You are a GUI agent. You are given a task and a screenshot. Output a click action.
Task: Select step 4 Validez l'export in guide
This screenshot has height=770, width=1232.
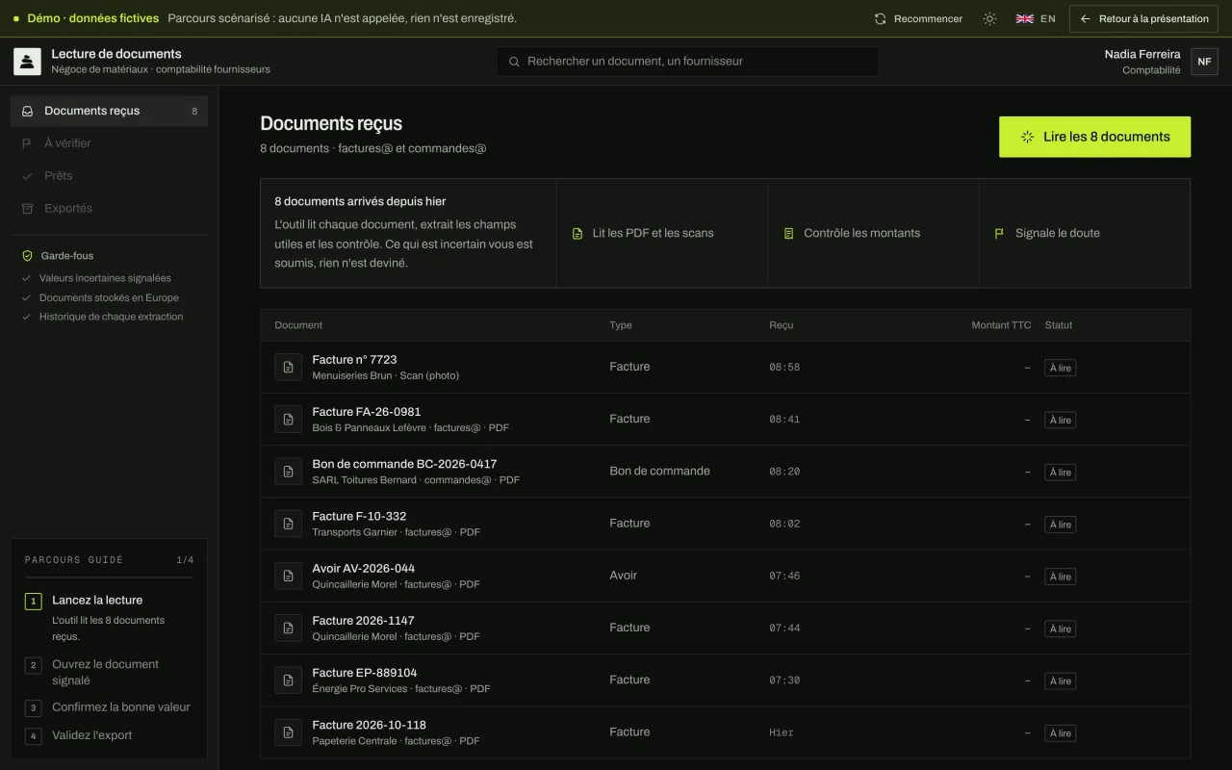pyautogui.click(x=109, y=735)
